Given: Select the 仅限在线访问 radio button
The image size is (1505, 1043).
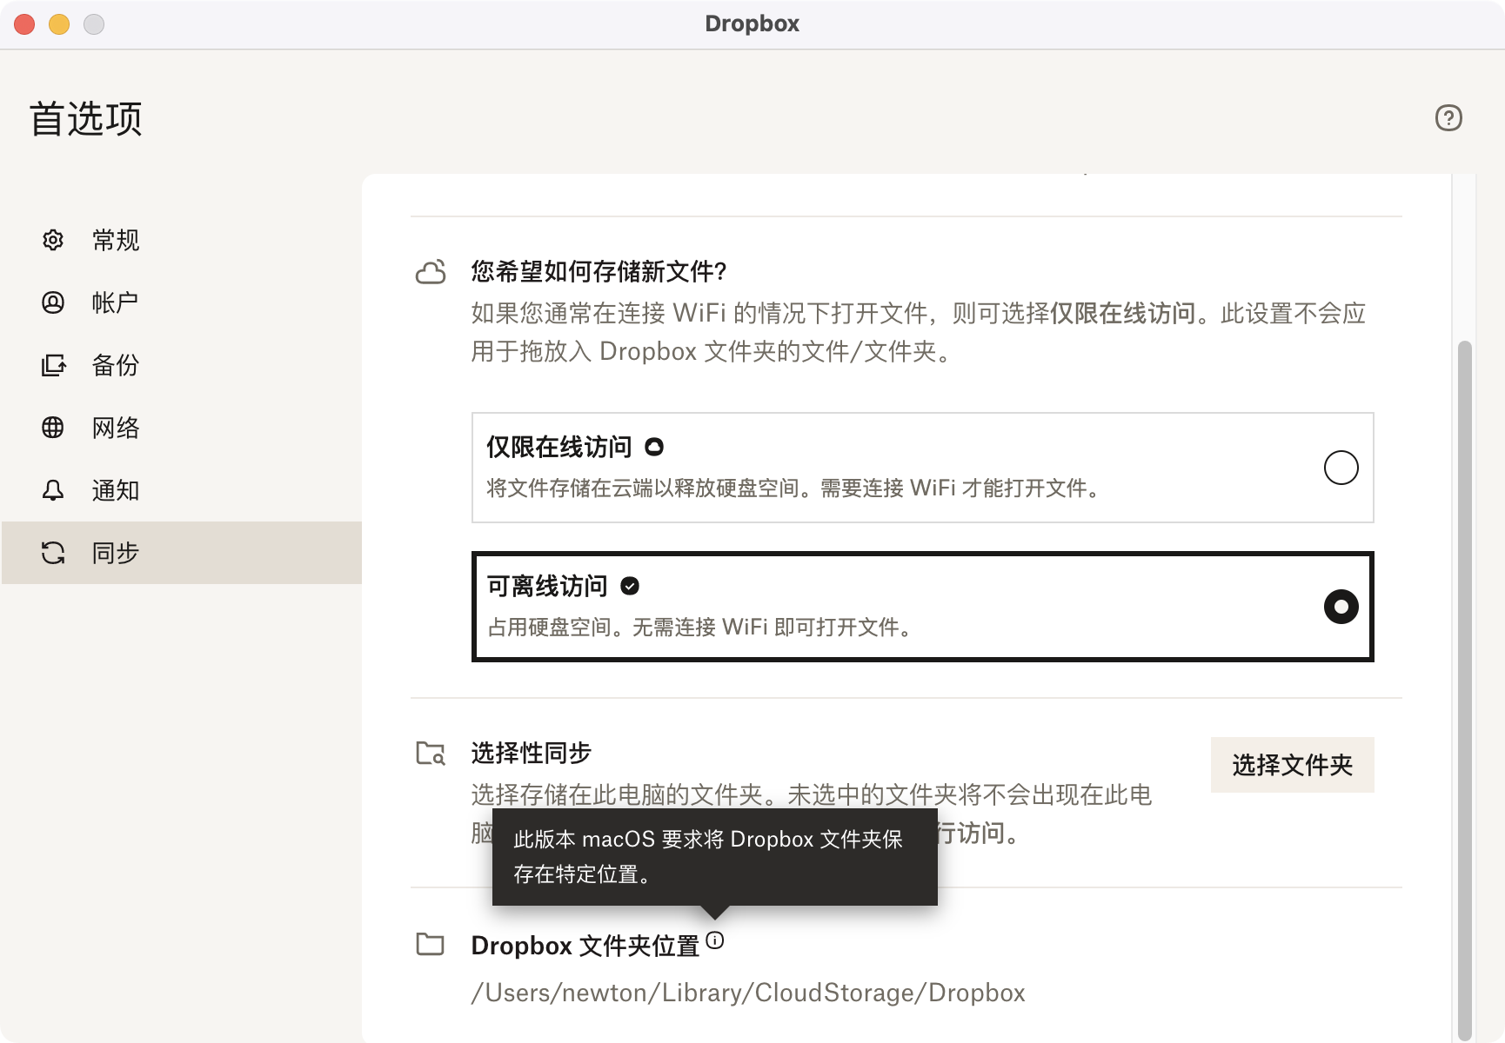Looking at the screenshot, I should 1341,468.
